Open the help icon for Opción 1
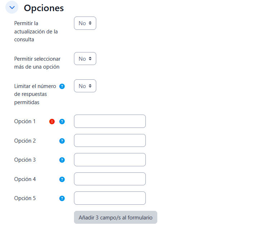The height and width of the screenshot is (227, 274). [x=62, y=121]
